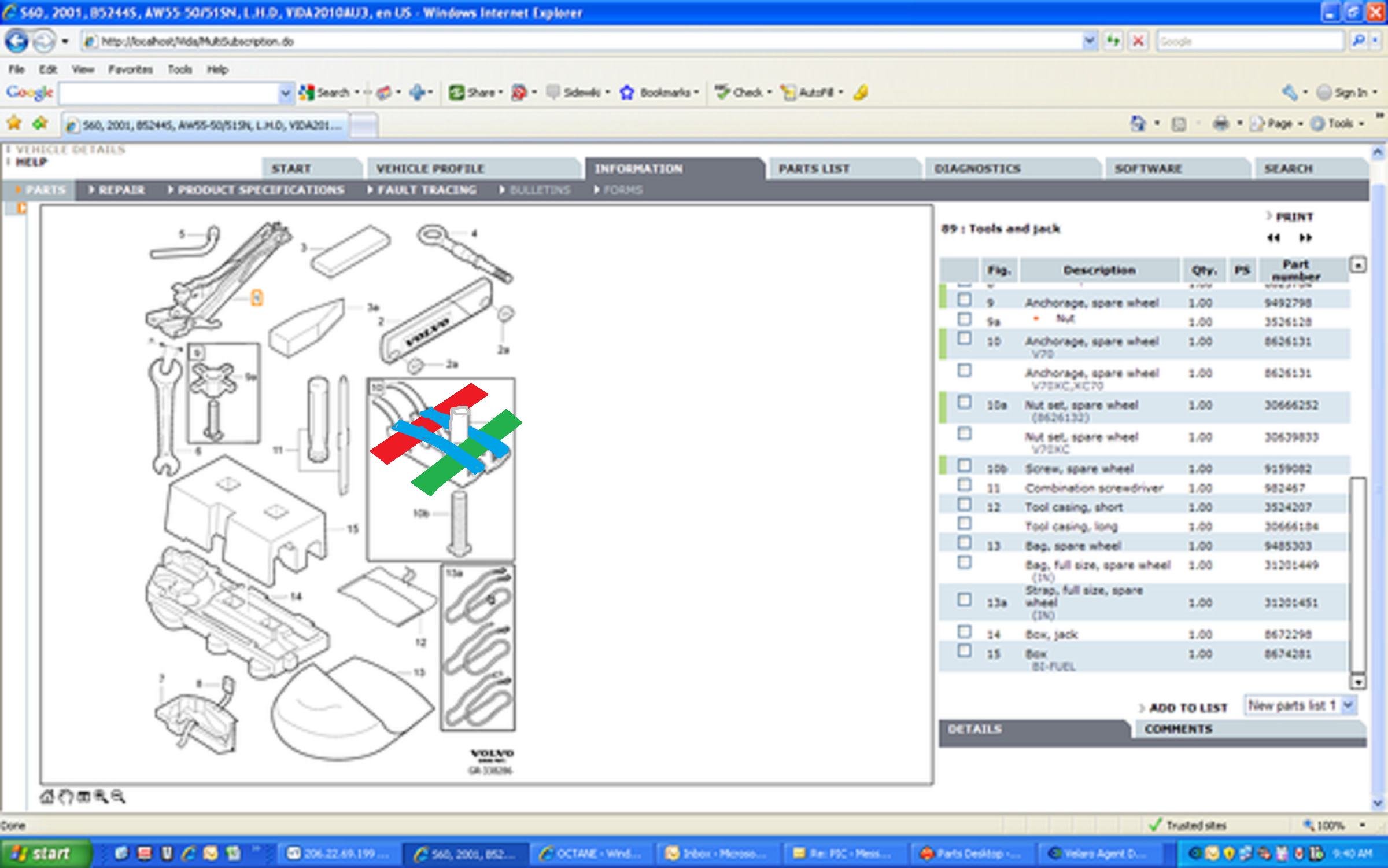Click the diagram home/reset view icon
The width and height of the screenshot is (1388, 868).
point(46,797)
